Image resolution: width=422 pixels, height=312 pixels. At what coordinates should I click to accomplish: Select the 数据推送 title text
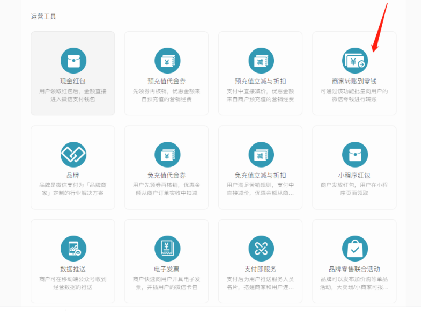tap(73, 269)
